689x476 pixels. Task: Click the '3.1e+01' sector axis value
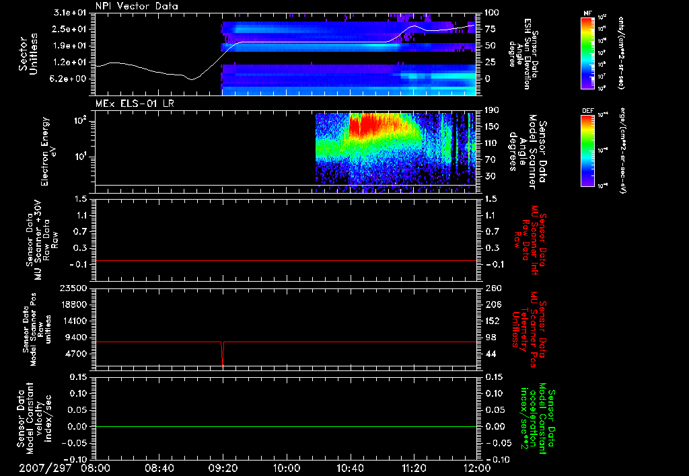click(x=70, y=13)
